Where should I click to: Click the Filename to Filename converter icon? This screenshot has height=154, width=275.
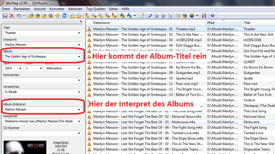pos(101,16)
